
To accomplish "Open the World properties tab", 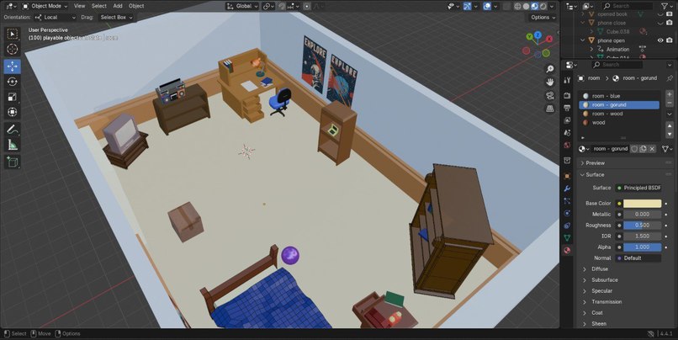I will tap(567, 145).
